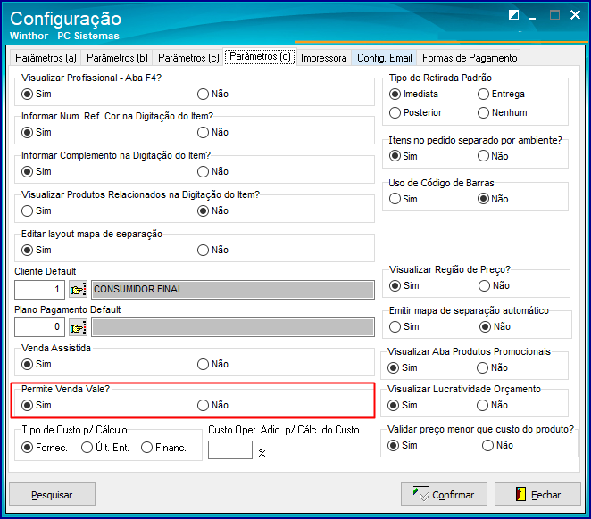Select Não for Informar Num. Ref. Cor
This screenshot has width=591, height=519.
(213, 133)
